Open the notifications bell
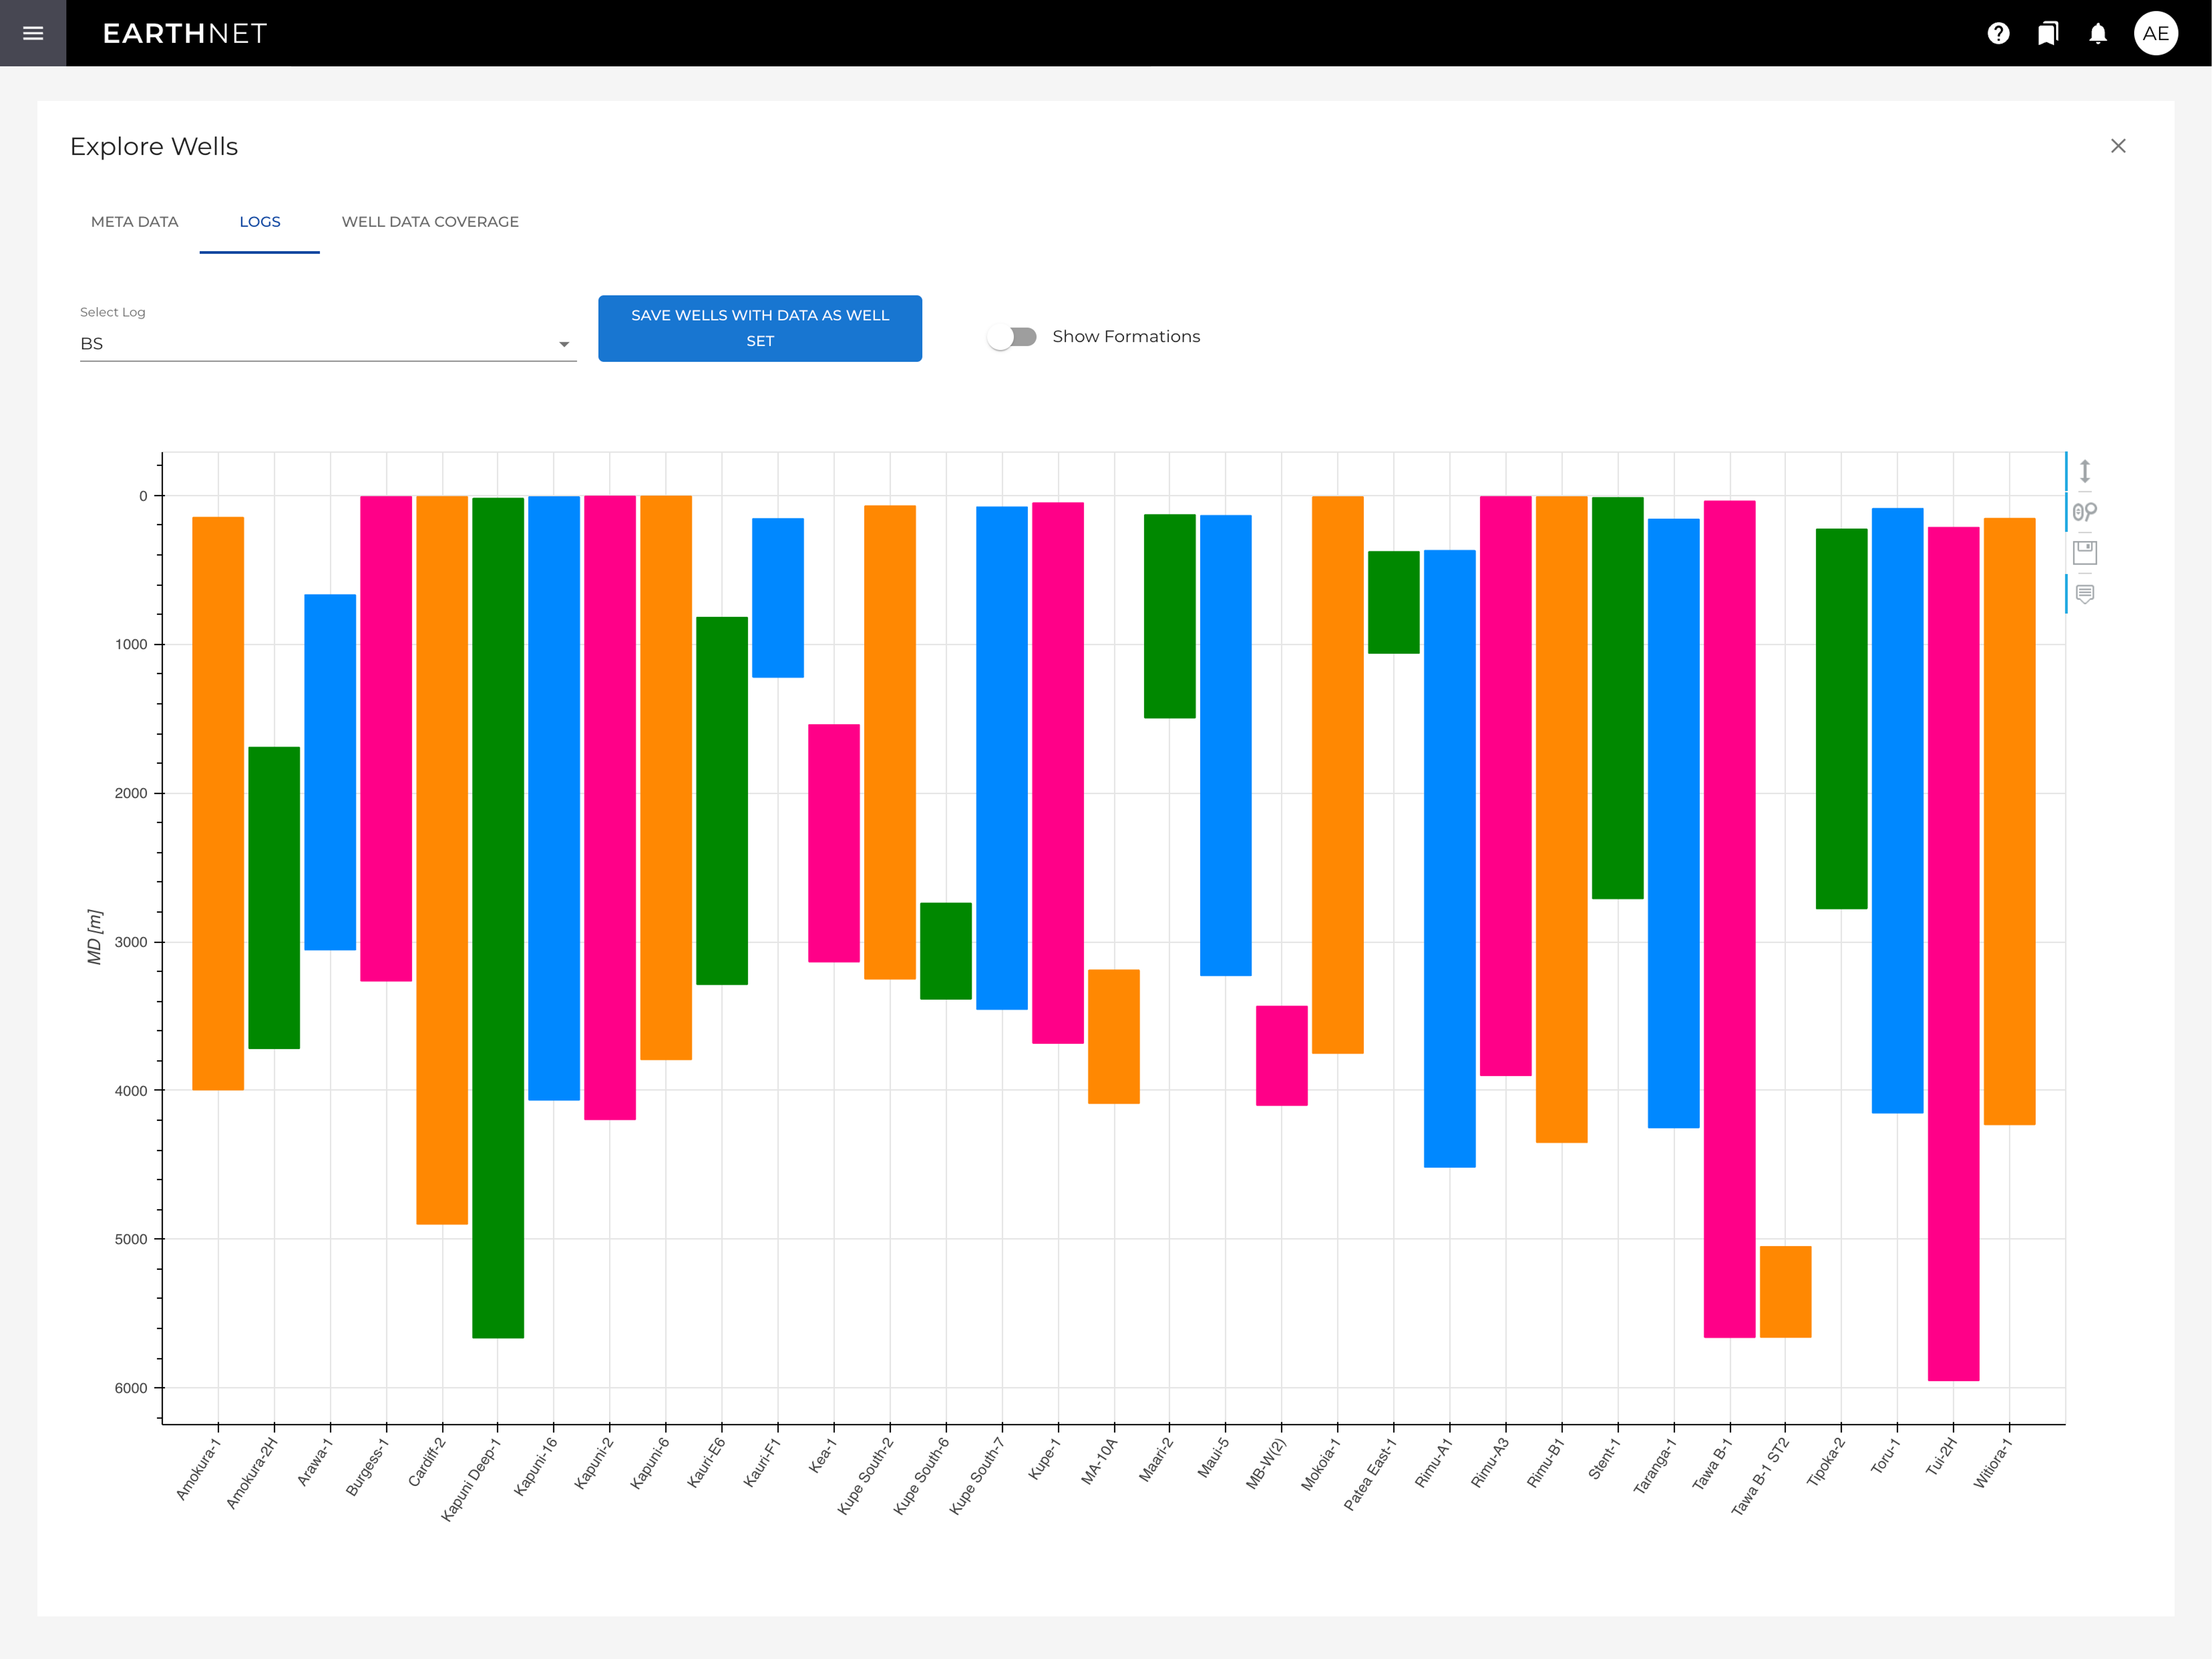 pos(2098,33)
